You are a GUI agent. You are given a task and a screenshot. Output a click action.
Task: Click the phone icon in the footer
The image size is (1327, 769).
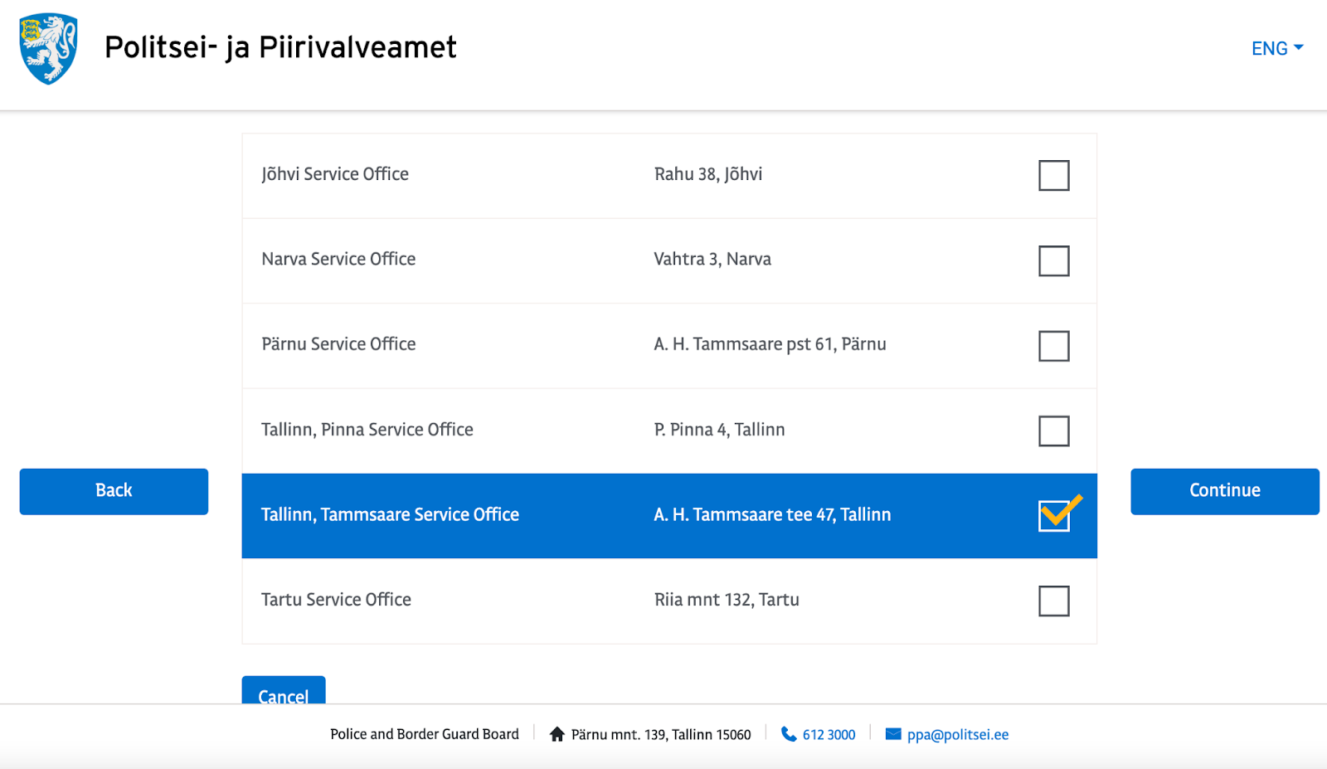click(x=789, y=734)
